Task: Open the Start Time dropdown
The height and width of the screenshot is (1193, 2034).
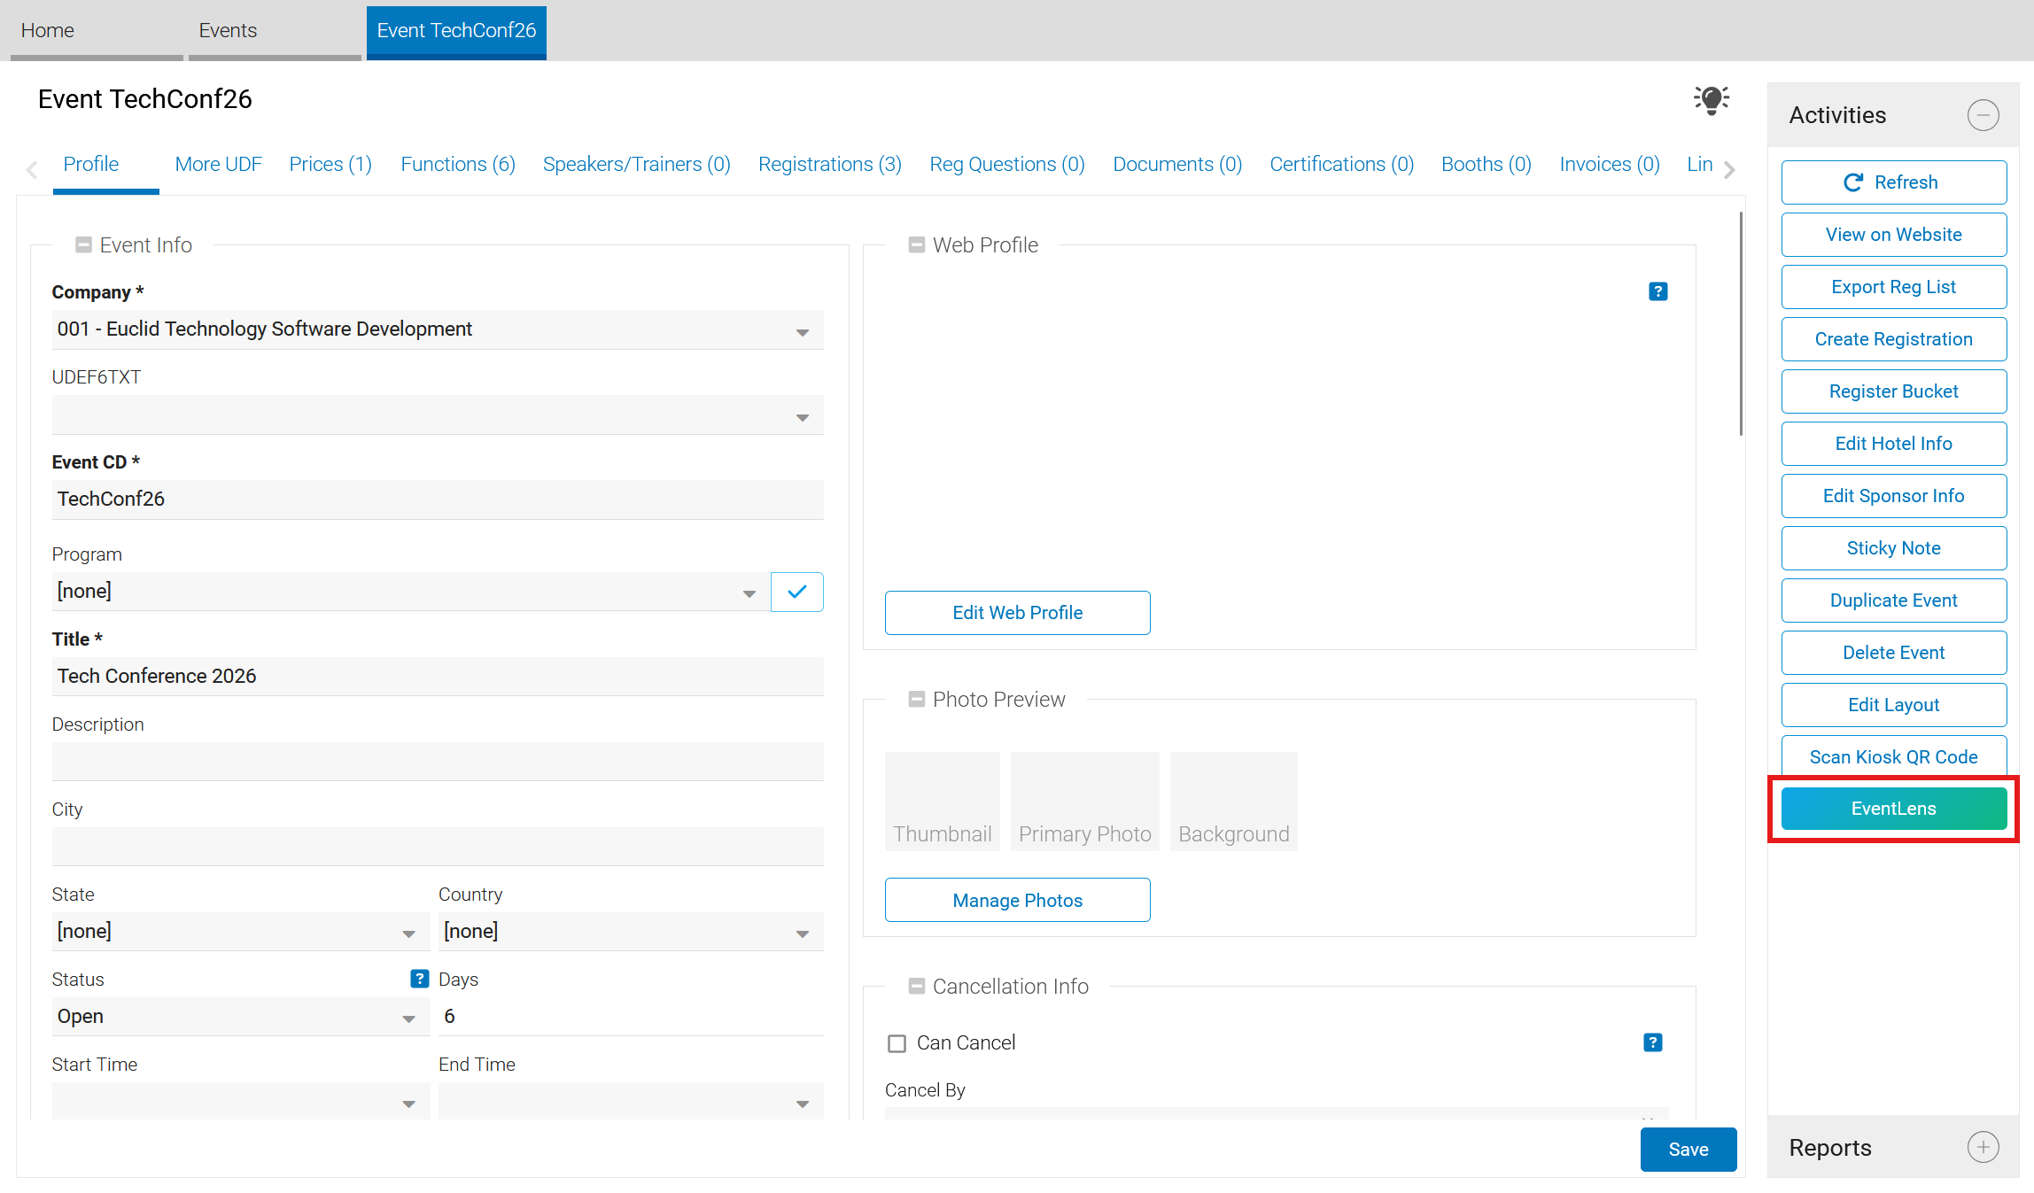Action: pyautogui.click(x=241, y=1101)
